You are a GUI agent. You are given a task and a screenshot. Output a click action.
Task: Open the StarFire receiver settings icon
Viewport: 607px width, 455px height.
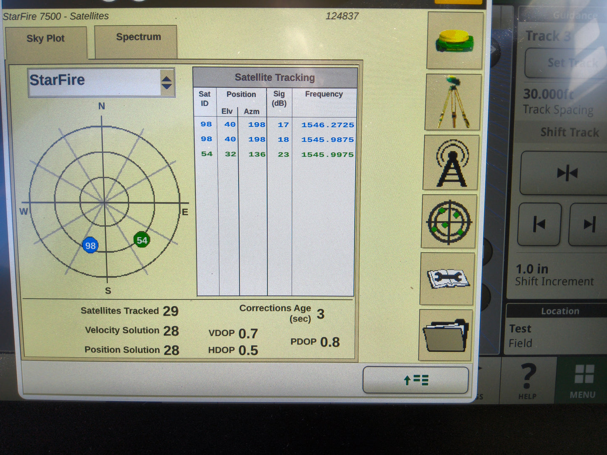[x=454, y=41]
